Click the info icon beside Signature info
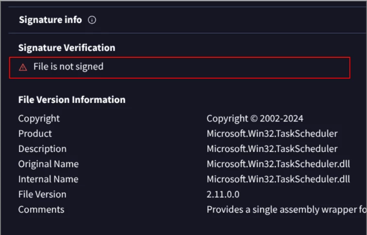367x235 pixels. [x=92, y=20]
